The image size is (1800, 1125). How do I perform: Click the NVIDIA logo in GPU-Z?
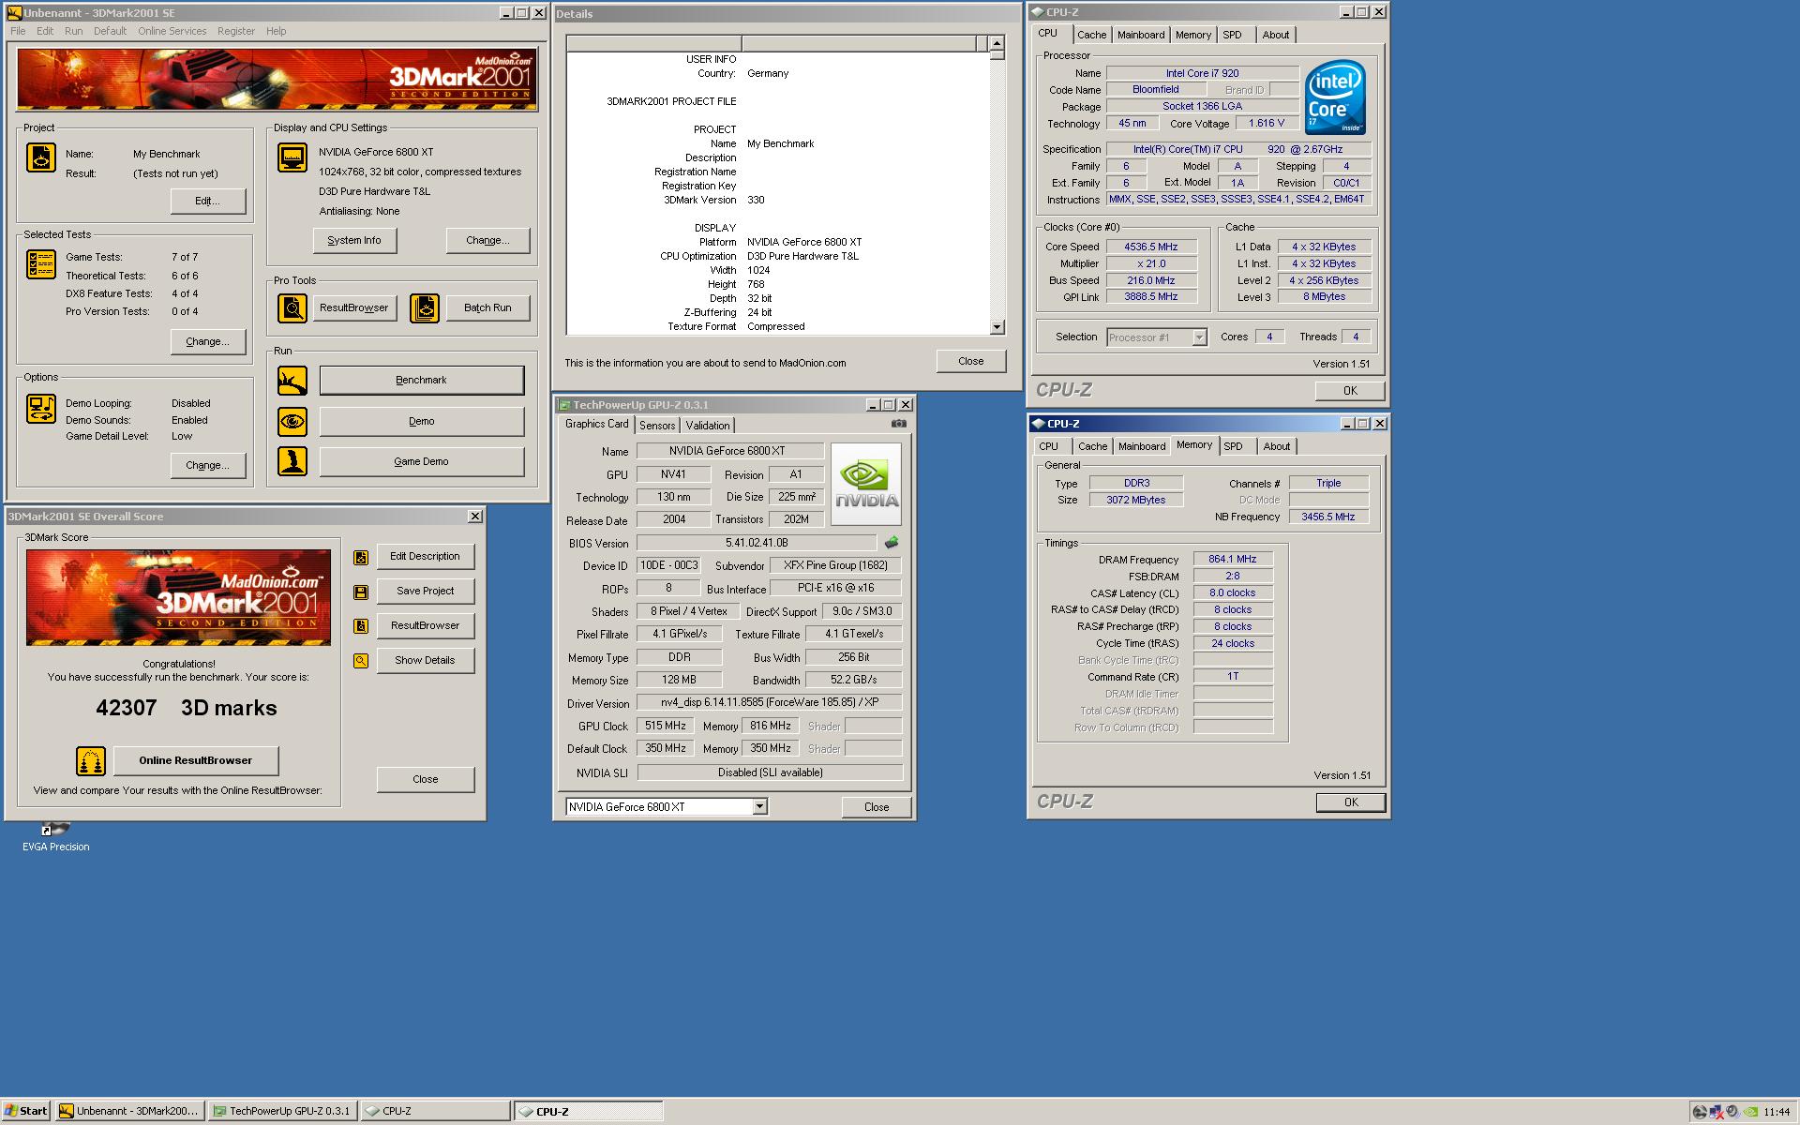coord(866,484)
